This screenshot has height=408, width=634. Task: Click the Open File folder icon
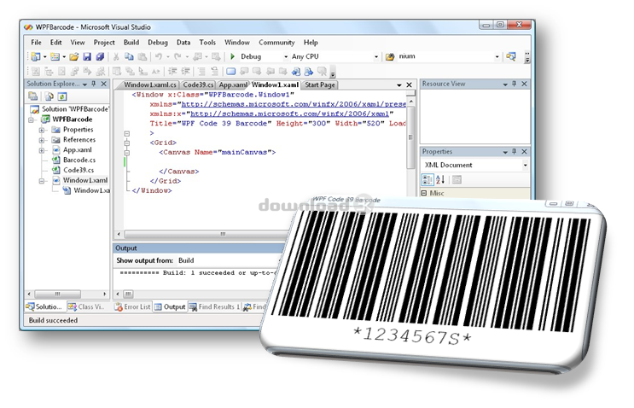74,56
